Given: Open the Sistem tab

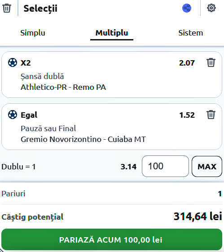Looking at the screenshot, I should pyautogui.click(x=191, y=33).
